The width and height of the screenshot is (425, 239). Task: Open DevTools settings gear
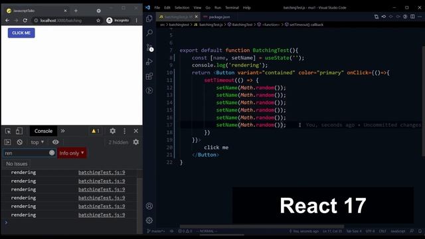click(x=112, y=131)
